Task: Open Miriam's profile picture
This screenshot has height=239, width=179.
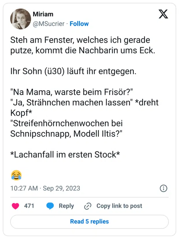Action: [x=20, y=19]
